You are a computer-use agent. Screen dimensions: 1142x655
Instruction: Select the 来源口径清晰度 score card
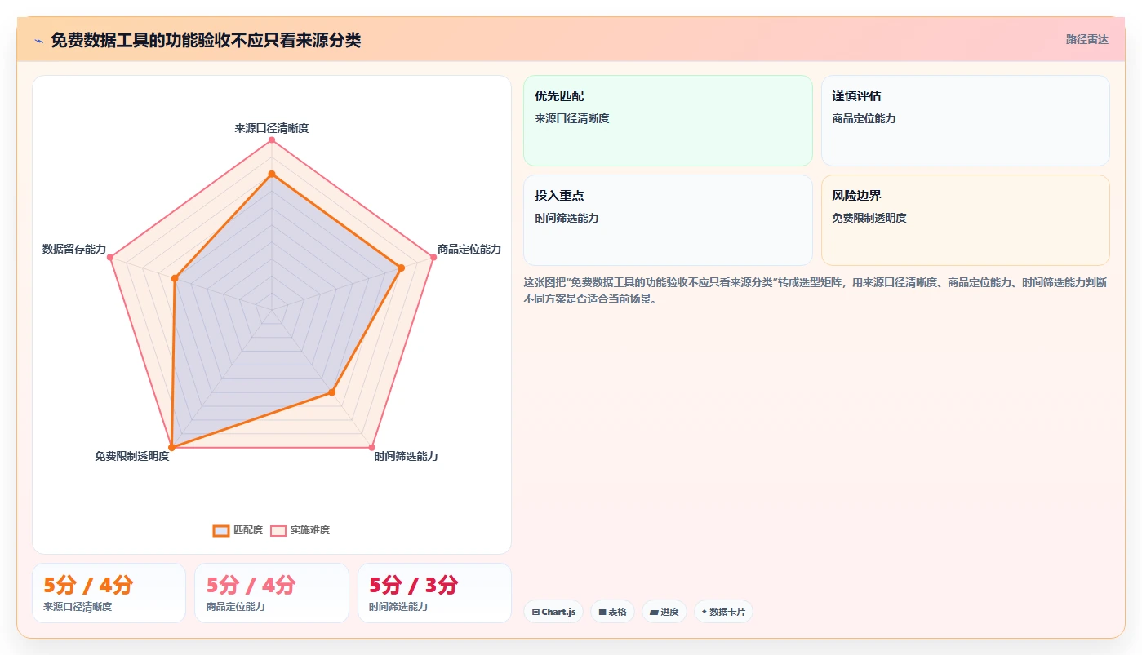[x=109, y=593]
